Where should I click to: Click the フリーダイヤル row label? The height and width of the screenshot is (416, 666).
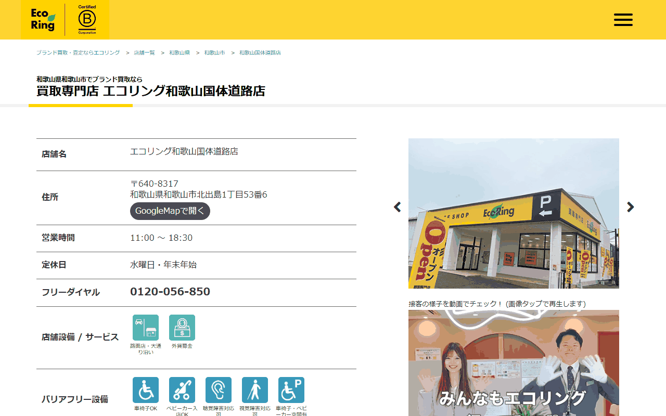71,292
